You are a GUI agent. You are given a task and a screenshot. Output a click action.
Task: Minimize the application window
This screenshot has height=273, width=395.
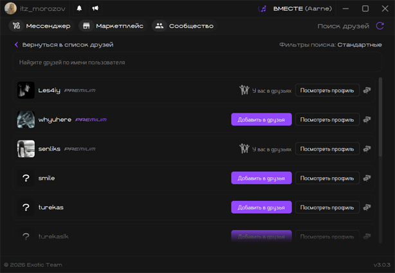coord(345,8)
